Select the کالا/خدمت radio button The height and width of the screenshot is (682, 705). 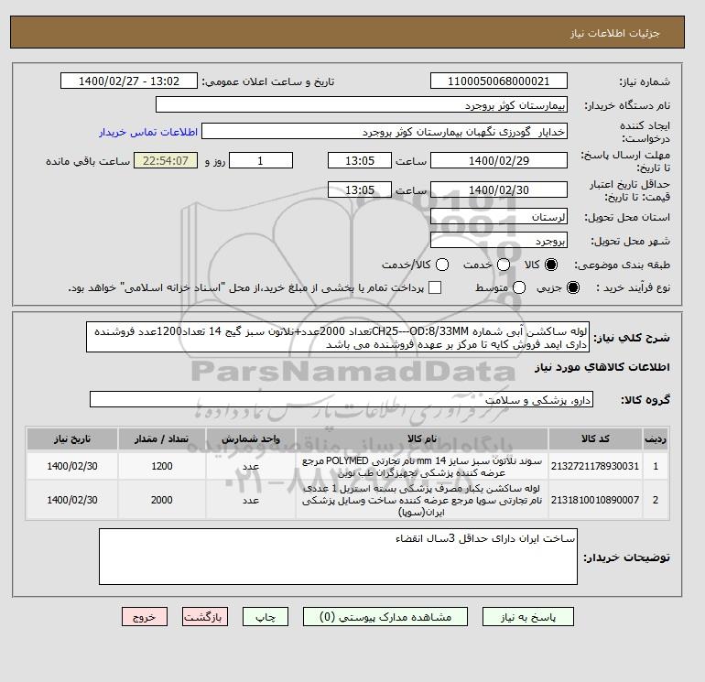[x=442, y=265]
